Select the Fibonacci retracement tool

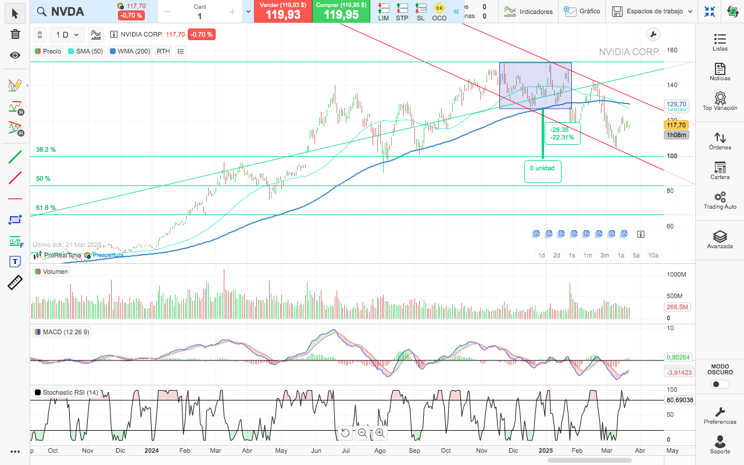click(15, 241)
